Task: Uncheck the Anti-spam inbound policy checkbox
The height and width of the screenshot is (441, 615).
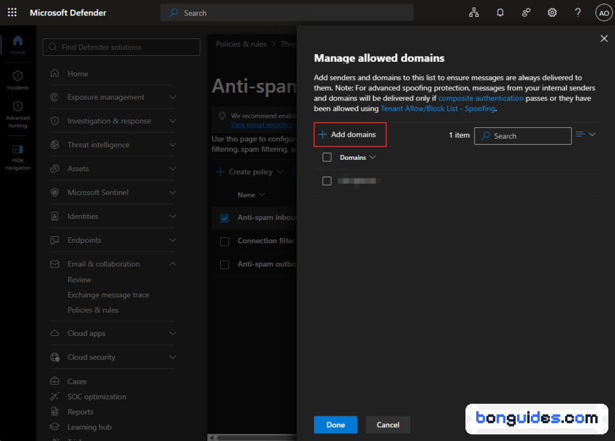Action: pyautogui.click(x=225, y=218)
